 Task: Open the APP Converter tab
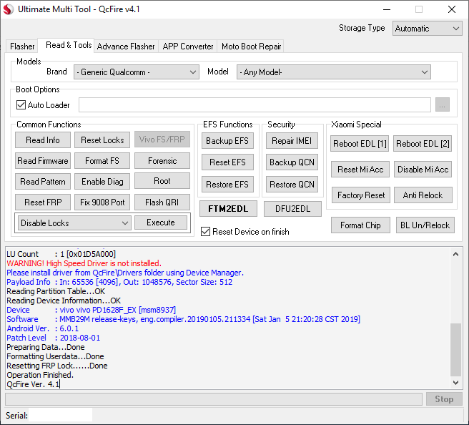[188, 47]
